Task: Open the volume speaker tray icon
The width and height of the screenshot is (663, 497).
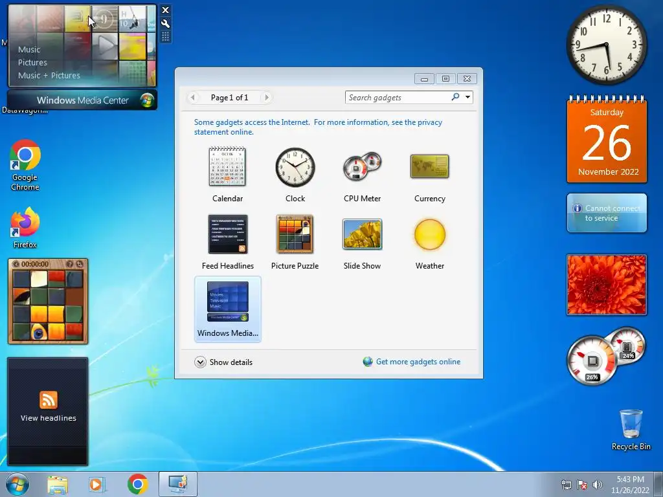Action: [598, 485]
